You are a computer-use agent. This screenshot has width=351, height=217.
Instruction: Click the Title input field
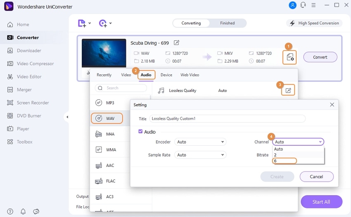(x=227, y=118)
